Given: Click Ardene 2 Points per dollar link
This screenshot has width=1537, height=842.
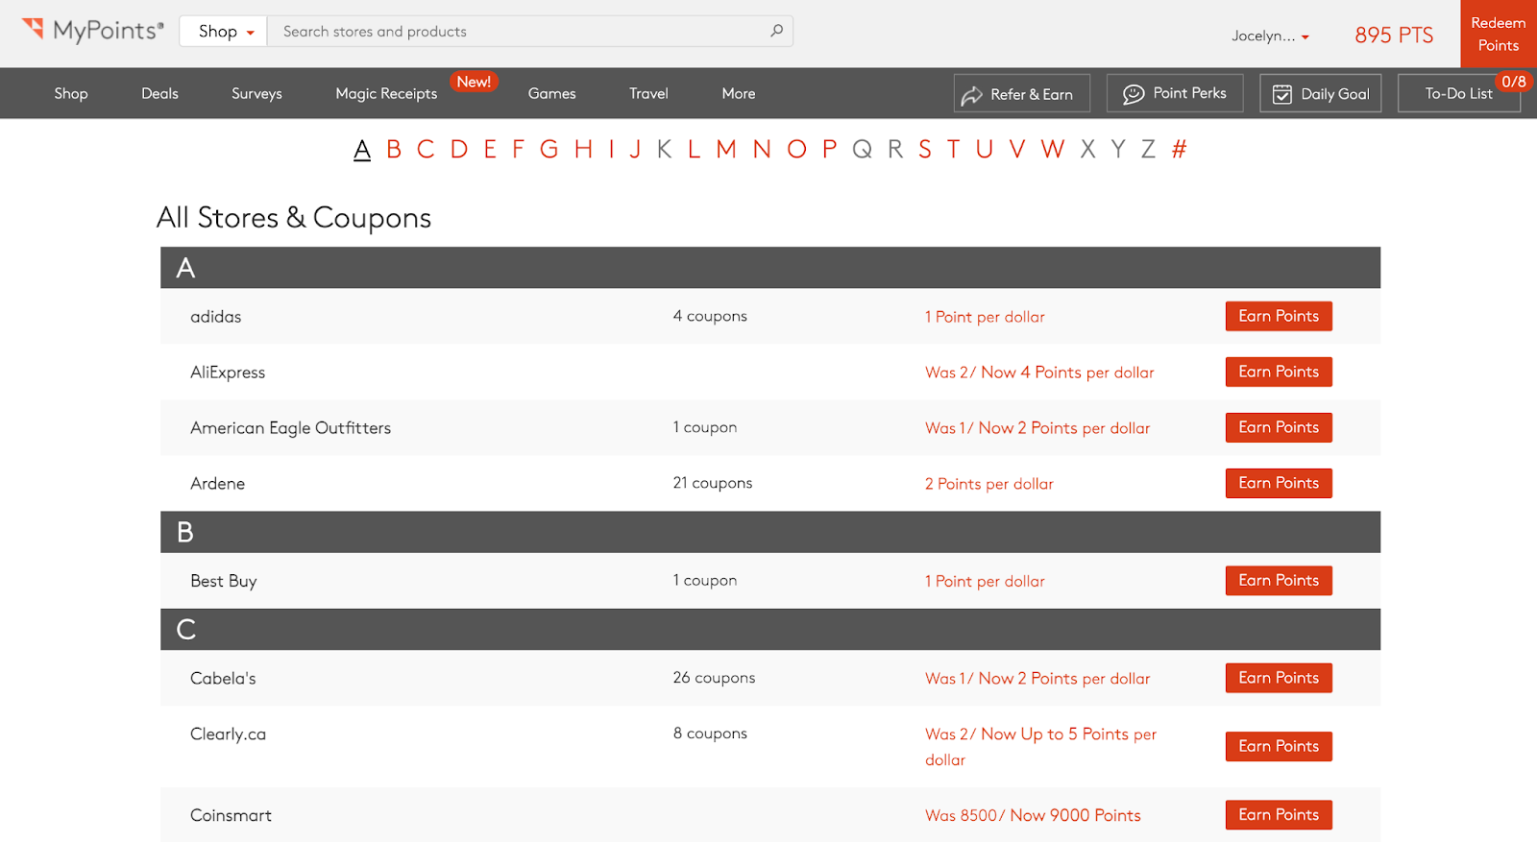Looking at the screenshot, I should click(x=989, y=484).
